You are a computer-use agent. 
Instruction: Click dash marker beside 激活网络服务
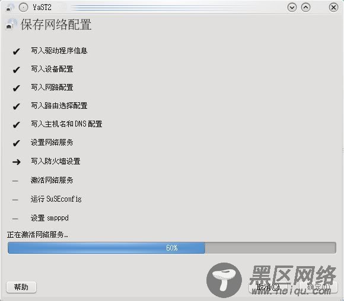coord(15,181)
